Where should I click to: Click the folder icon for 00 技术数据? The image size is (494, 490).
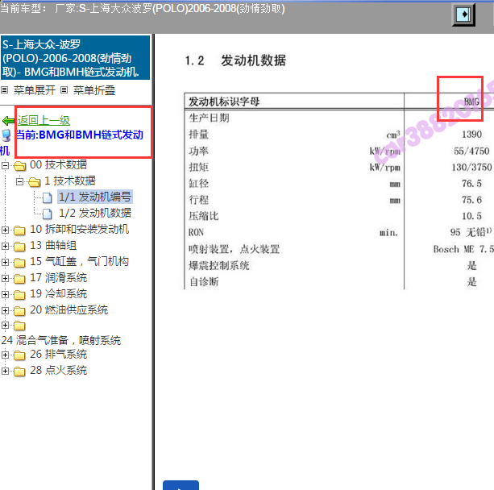pos(20,166)
